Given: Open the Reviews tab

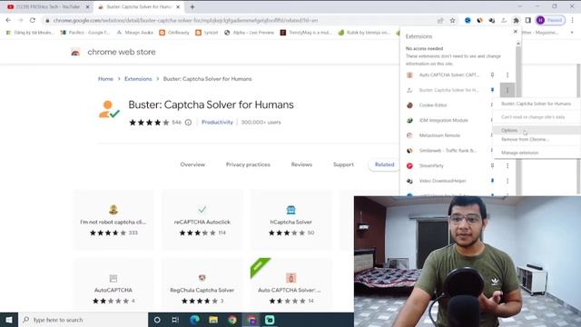Looking at the screenshot, I should [301, 164].
